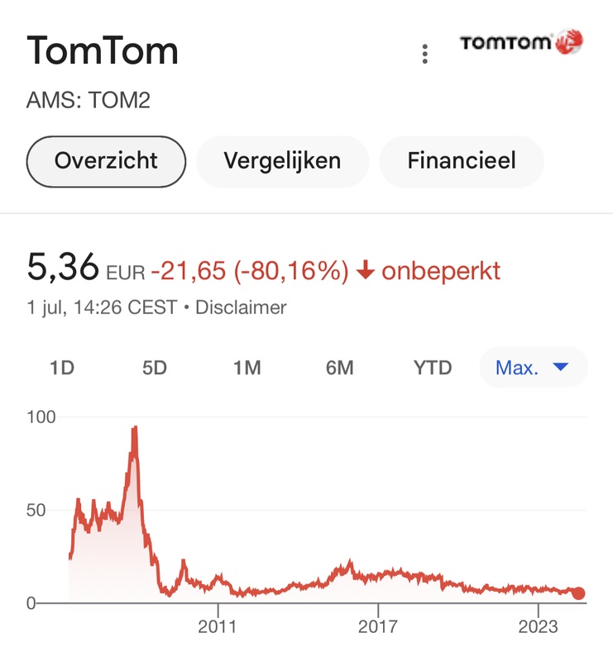
Task: Open the Financieel tab
Action: click(461, 160)
